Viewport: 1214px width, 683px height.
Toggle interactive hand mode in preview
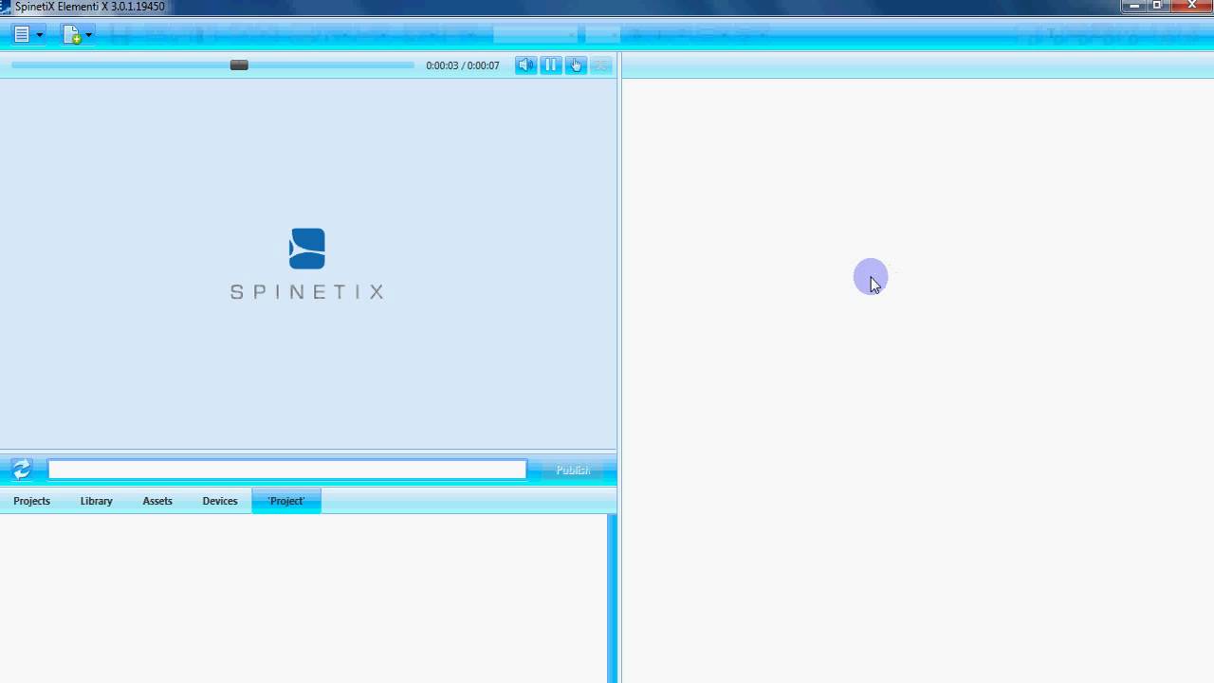[x=576, y=65]
